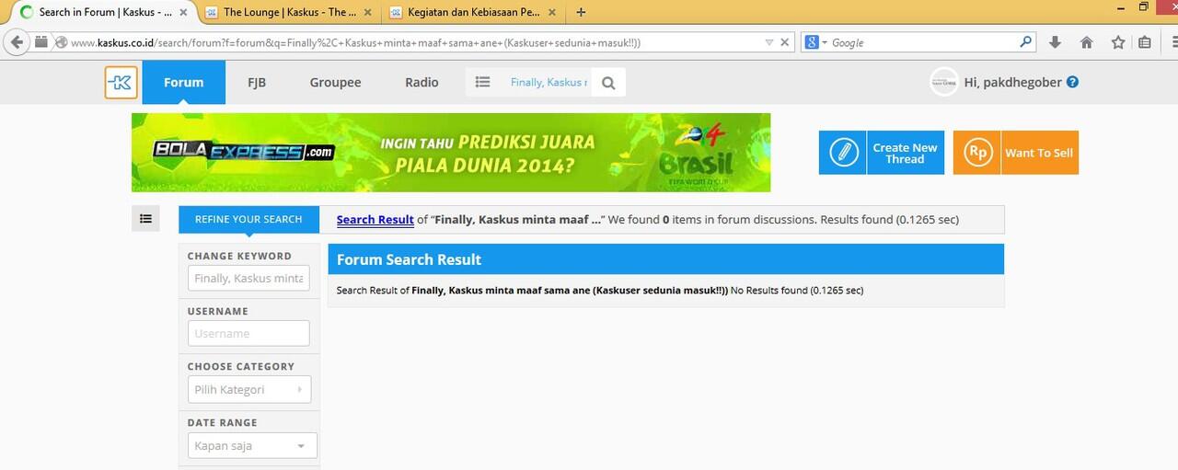This screenshot has height=470, width=1178.
Task: Click the site identity globe icon in URL bar
Action: point(62,42)
